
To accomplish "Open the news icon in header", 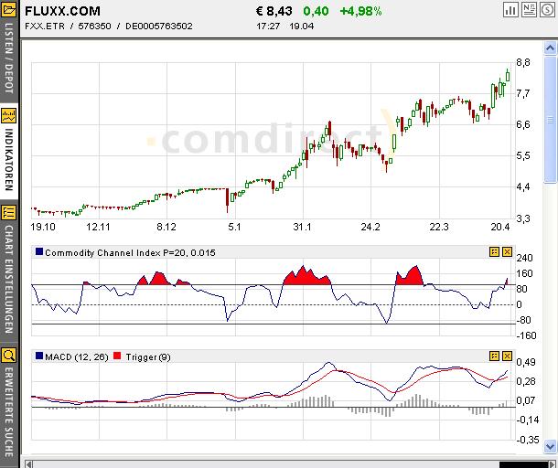I will tap(529, 10).
